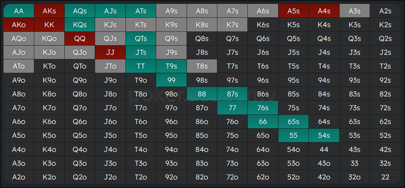Click the 87s hand cell
This screenshot has height=188, width=405.
(232, 94)
